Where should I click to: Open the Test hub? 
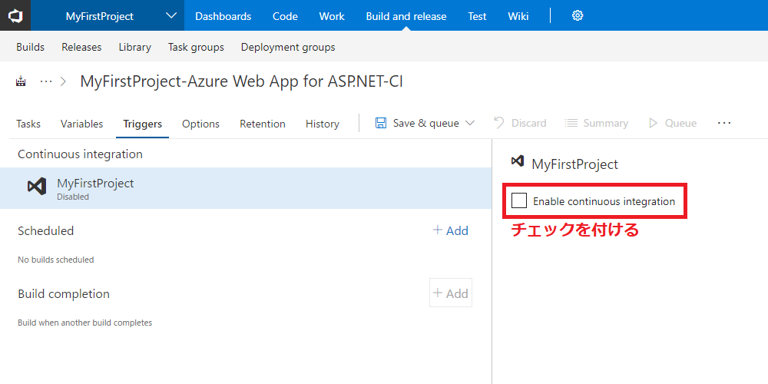click(477, 16)
